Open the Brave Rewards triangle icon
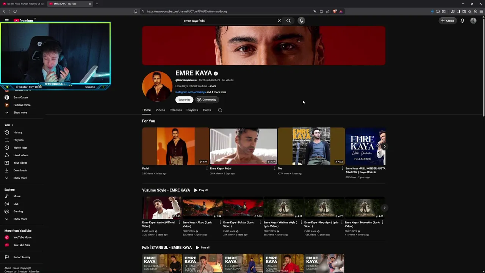 tap(341, 11)
